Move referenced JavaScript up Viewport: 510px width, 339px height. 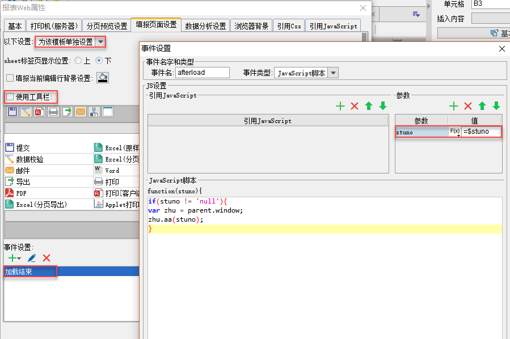(369, 106)
